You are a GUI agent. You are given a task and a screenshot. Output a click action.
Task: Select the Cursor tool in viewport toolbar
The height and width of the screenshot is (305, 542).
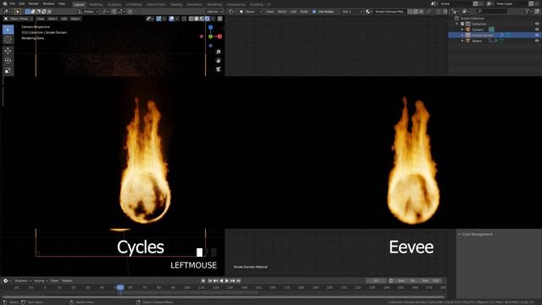8,40
